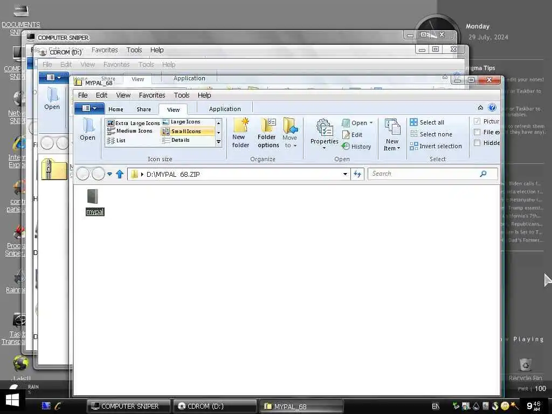Image resolution: width=552 pixels, height=414 pixels.
Task: Toggle the Hidden items checkbox
Action: coord(477,142)
